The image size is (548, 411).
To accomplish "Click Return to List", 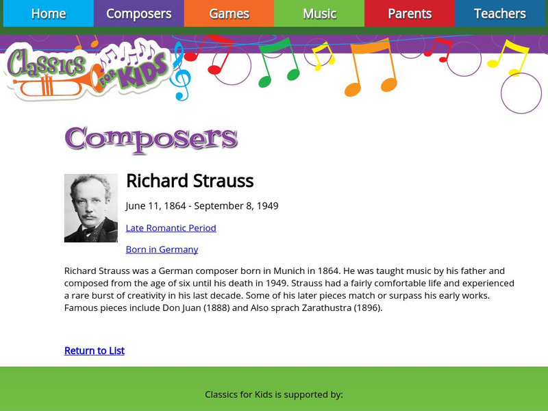I will coord(93,350).
